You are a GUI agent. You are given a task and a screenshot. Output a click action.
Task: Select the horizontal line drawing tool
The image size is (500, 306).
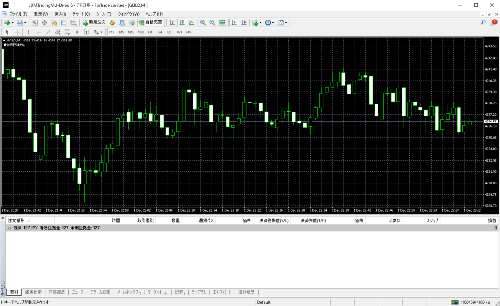pyautogui.click(x=39, y=32)
